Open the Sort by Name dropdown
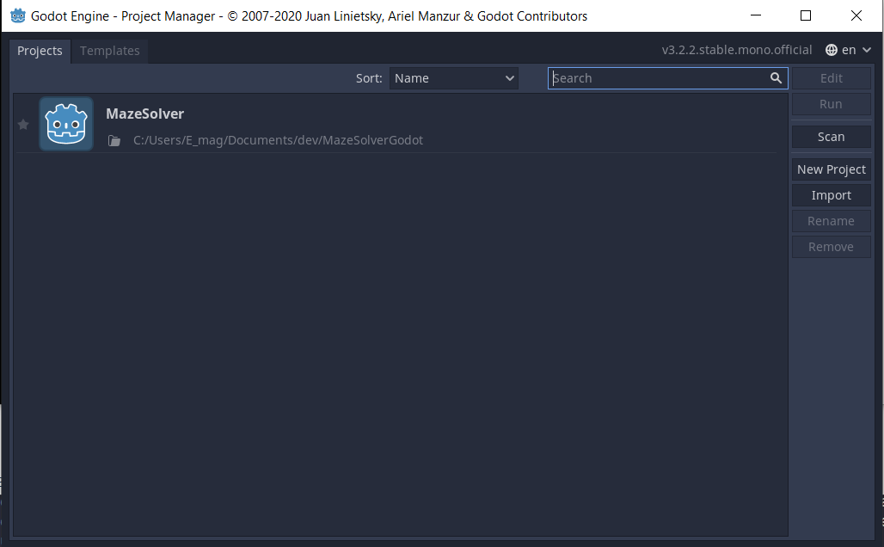The height and width of the screenshot is (547, 884). [x=454, y=78]
